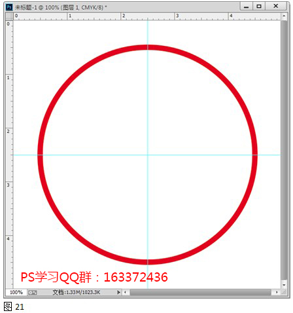The width and height of the screenshot is (293, 313).
Task: Click the window resize grip at corner
Action: pyautogui.click(x=284, y=292)
